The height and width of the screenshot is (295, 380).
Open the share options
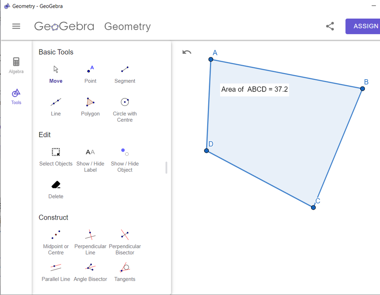tap(330, 26)
